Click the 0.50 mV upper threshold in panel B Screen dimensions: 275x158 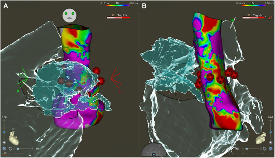(x=270, y=3)
